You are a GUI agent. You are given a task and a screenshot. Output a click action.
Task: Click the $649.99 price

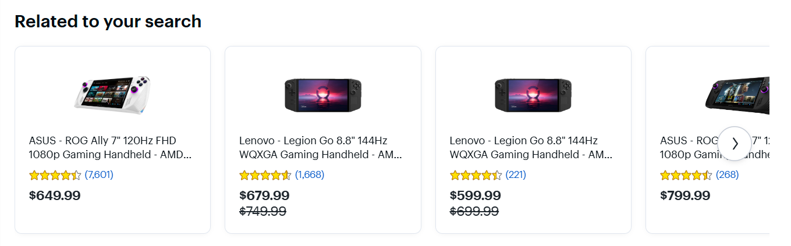click(x=55, y=195)
